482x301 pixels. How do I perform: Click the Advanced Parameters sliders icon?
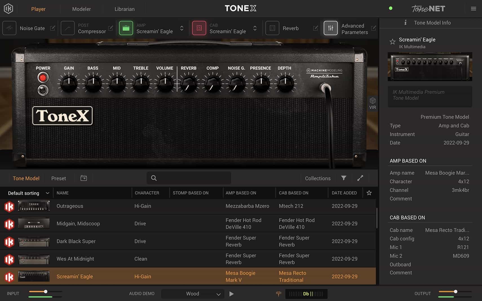(x=331, y=28)
